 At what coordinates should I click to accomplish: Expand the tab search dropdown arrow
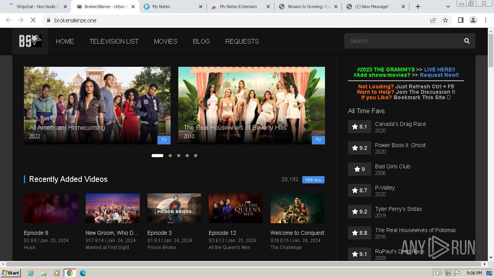448,7
